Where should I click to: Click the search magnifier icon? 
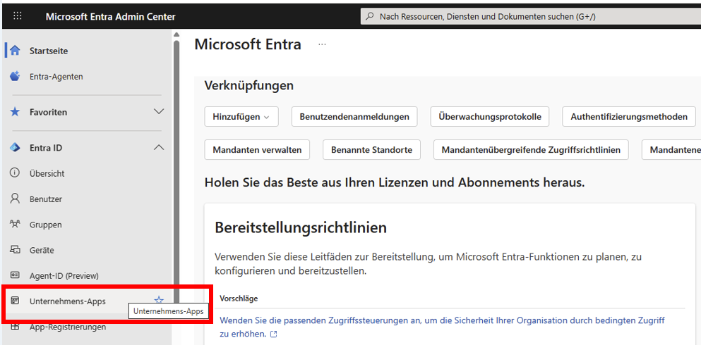click(370, 16)
